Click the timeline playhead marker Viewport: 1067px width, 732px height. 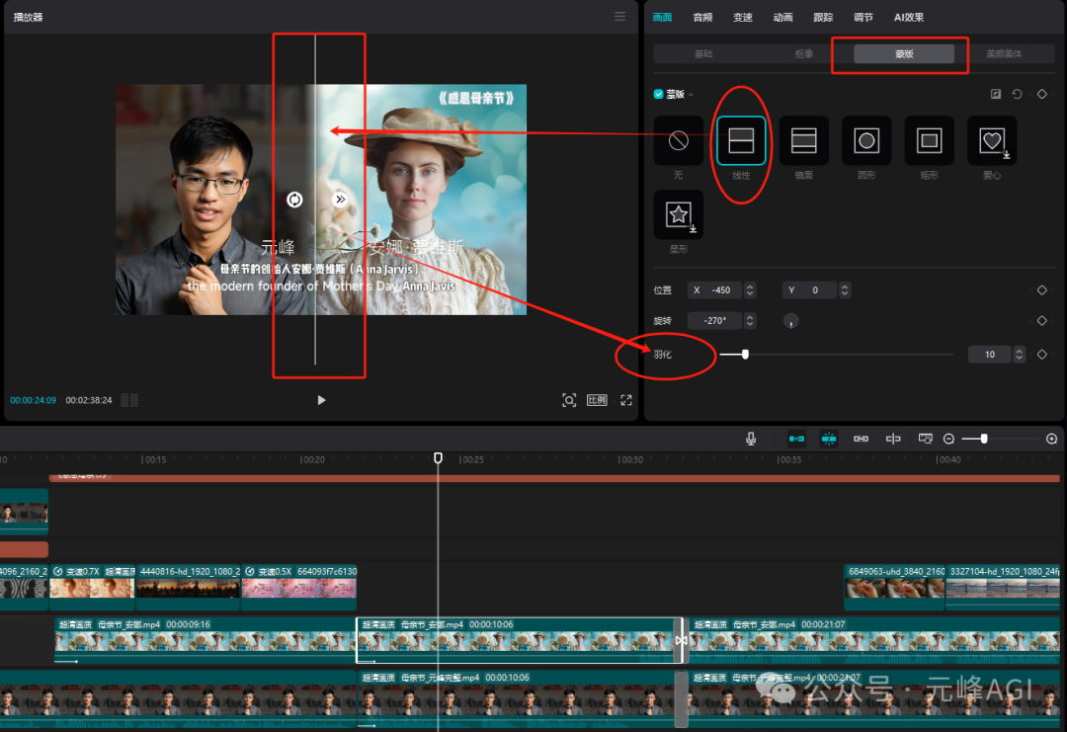(x=439, y=458)
